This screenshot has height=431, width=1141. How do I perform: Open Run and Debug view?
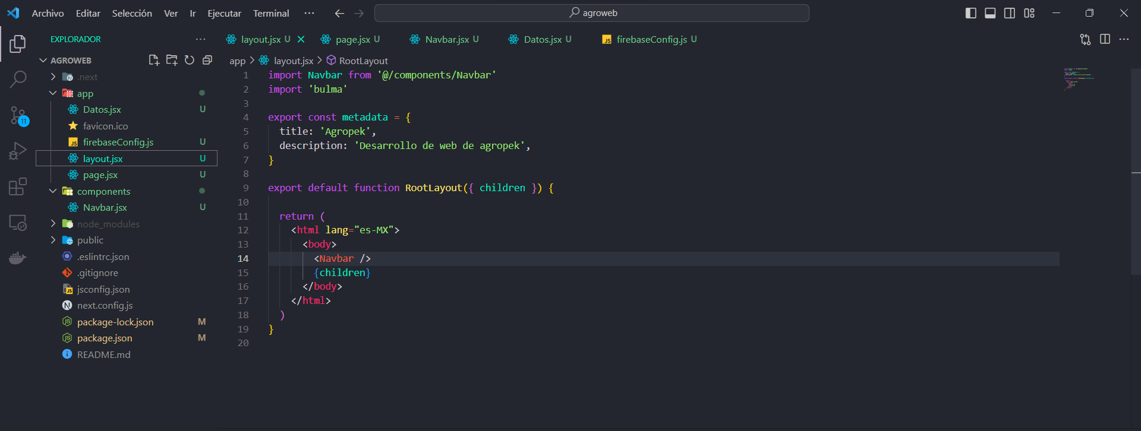click(18, 151)
